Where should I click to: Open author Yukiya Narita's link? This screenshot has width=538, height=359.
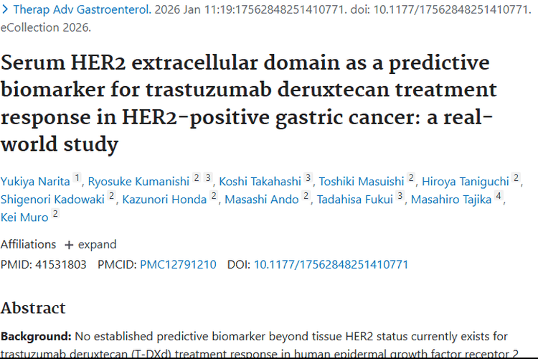pyautogui.click(x=35, y=180)
